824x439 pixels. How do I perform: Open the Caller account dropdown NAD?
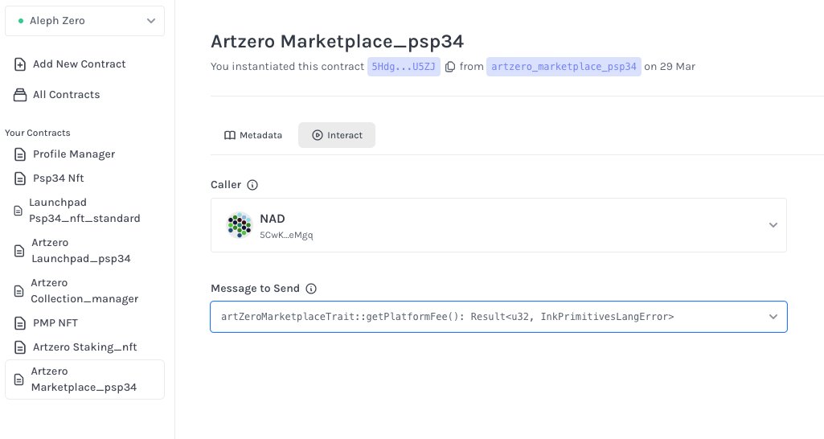(498, 225)
